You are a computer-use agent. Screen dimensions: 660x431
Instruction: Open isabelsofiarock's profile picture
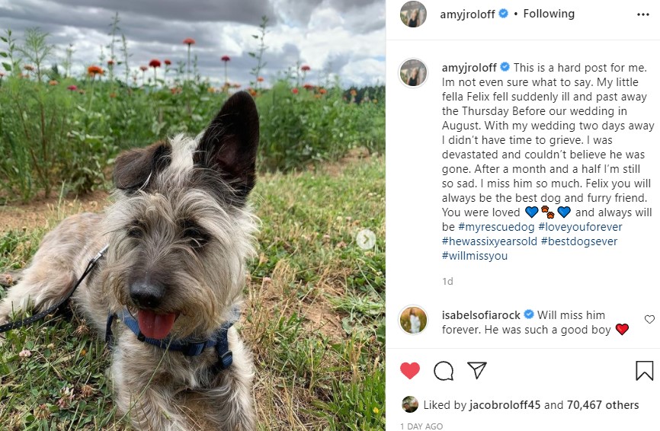point(413,320)
